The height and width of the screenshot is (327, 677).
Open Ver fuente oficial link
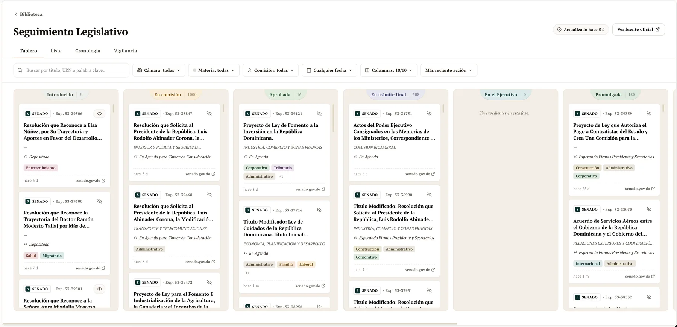[638, 29]
